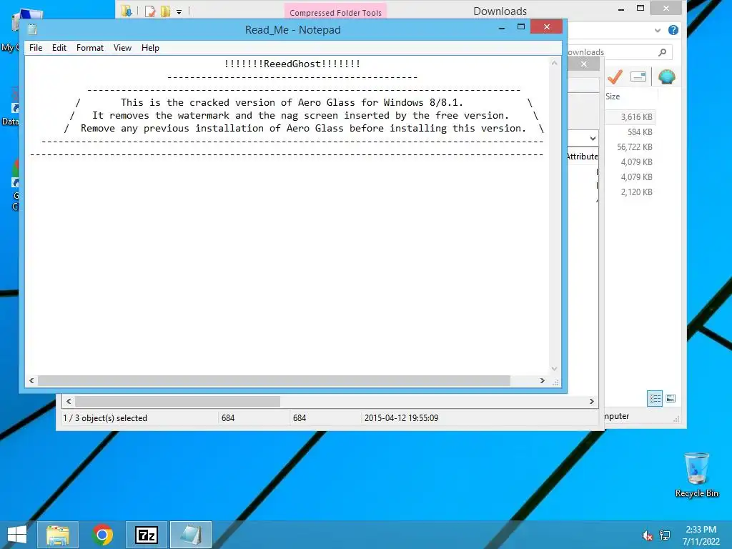Click the teal shell toolbar icon
Screen dimensions: 732x549
667,76
